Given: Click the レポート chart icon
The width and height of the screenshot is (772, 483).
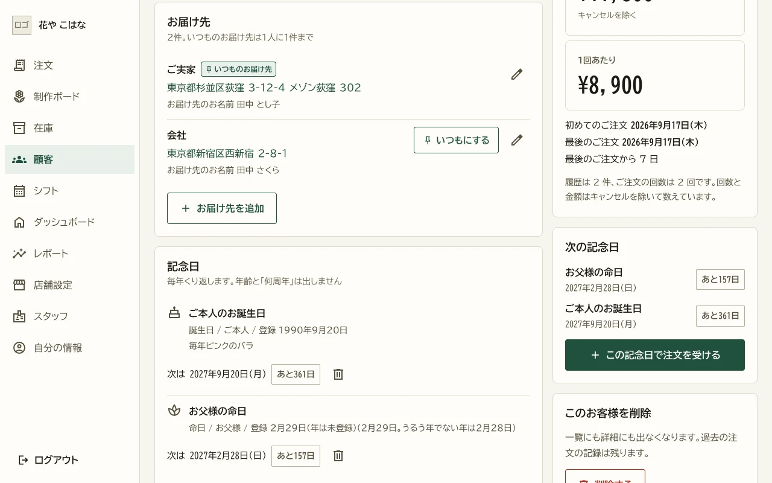Looking at the screenshot, I should 19,254.
